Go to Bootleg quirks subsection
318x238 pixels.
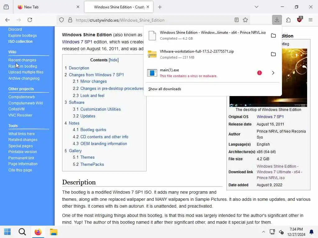point(93,130)
